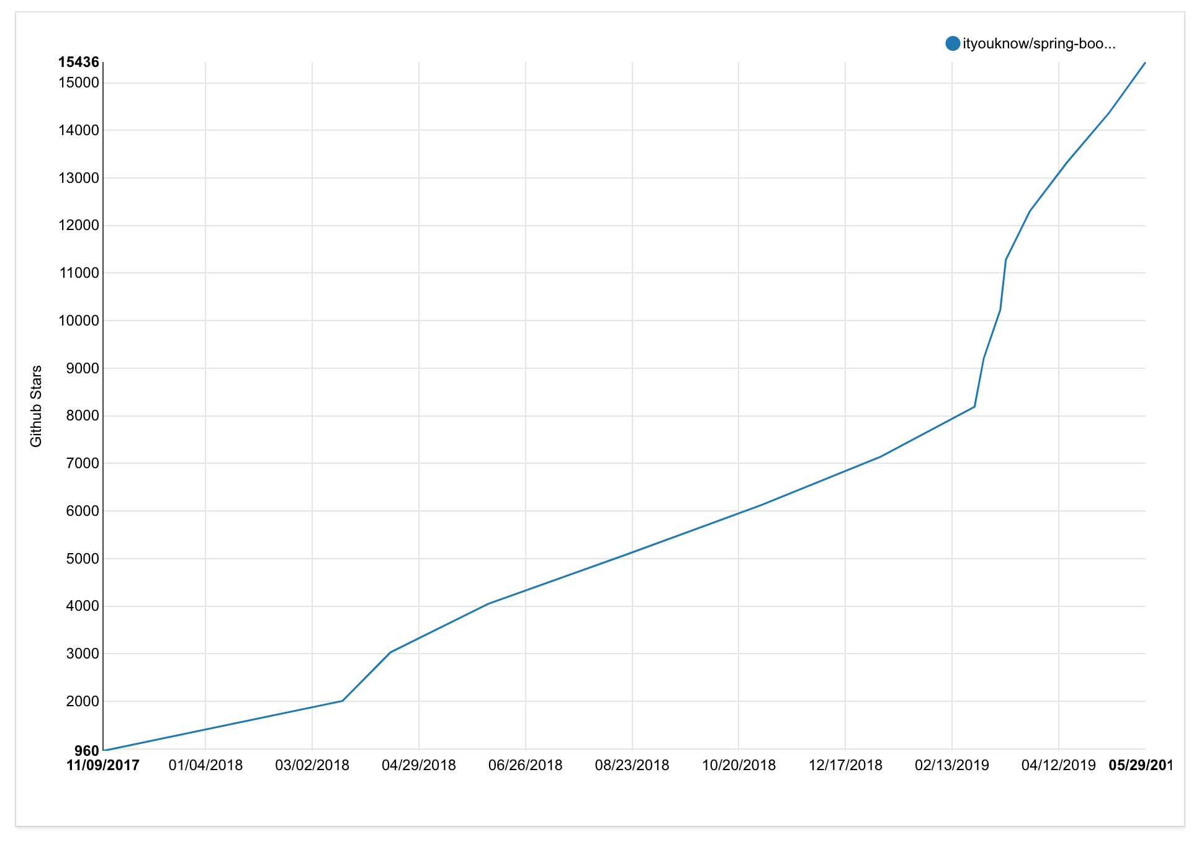Click the blue legend circle for ityouknow/spring-boo
Viewport: 1204px width, 847px height.
[952, 43]
